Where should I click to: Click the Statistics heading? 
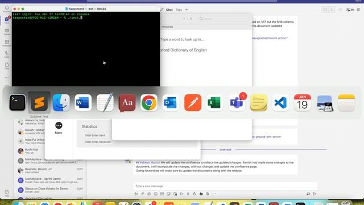[x=89, y=126]
